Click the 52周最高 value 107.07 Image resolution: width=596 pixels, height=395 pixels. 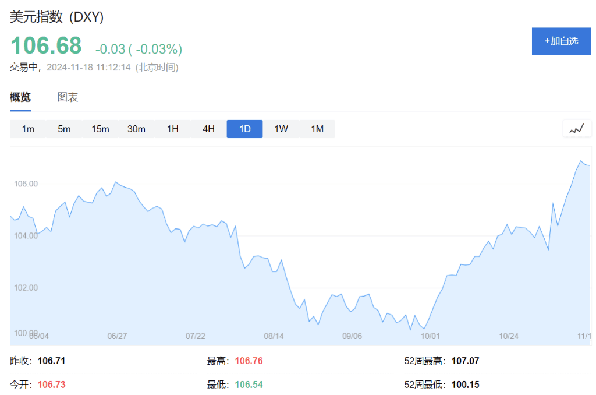[x=465, y=361]
